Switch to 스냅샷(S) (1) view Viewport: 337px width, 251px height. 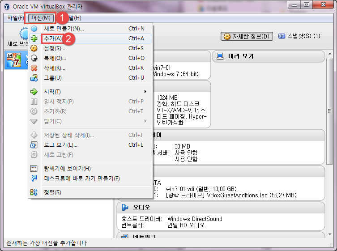(x=299, y=36)
